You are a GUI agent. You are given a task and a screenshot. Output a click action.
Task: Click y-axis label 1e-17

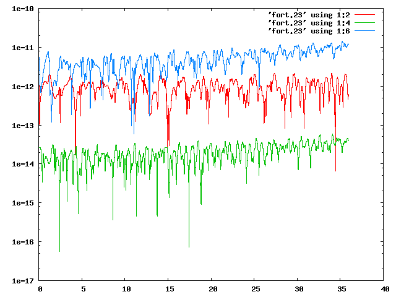coord(23,281)
